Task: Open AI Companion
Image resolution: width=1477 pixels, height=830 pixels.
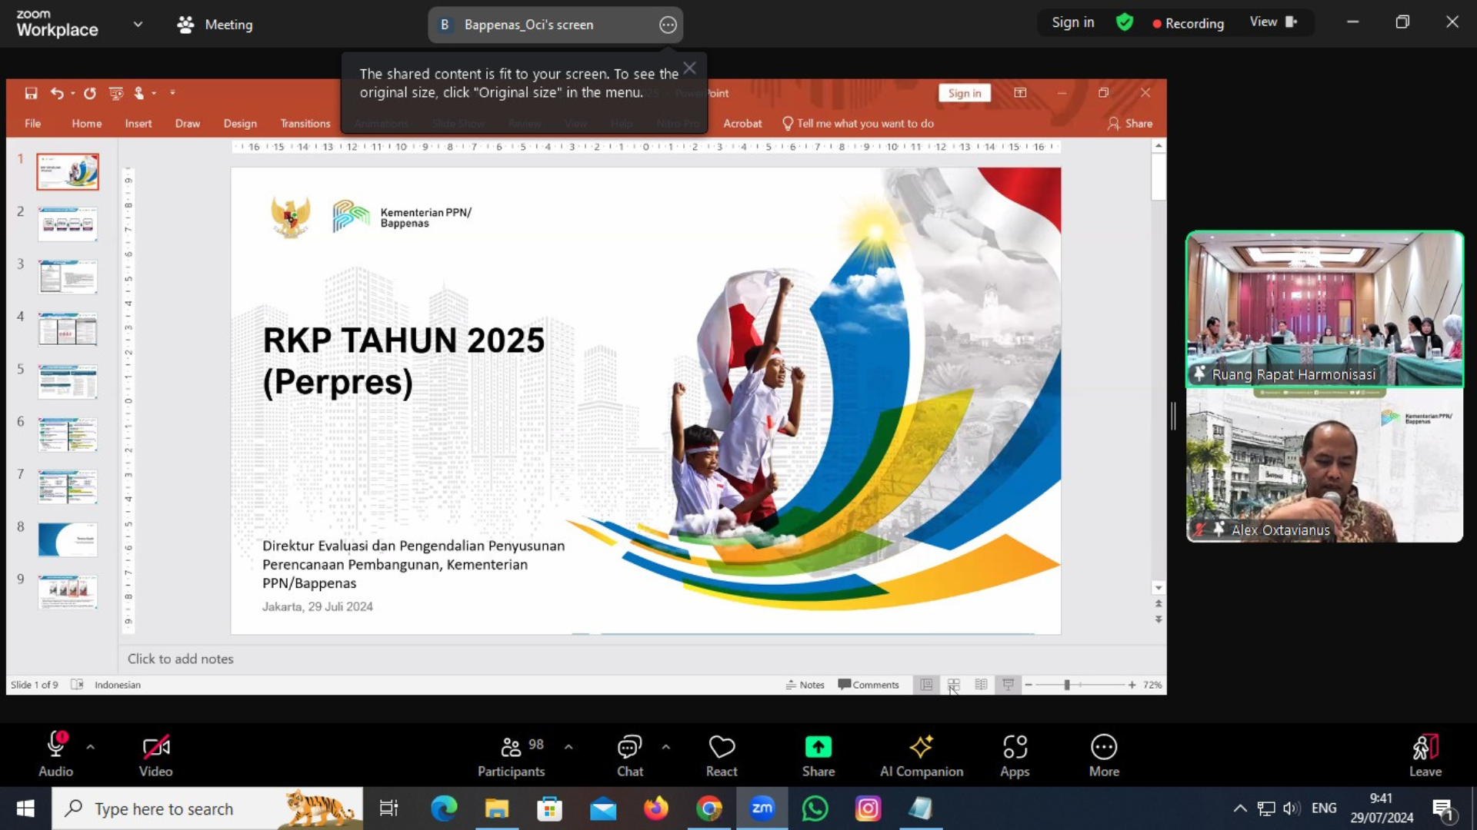Action: point(922,755)
